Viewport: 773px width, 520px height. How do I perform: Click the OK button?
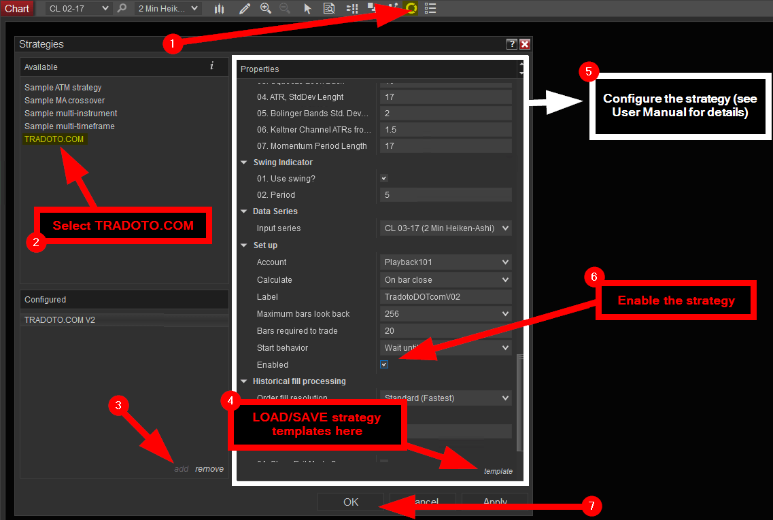(351, 502)
